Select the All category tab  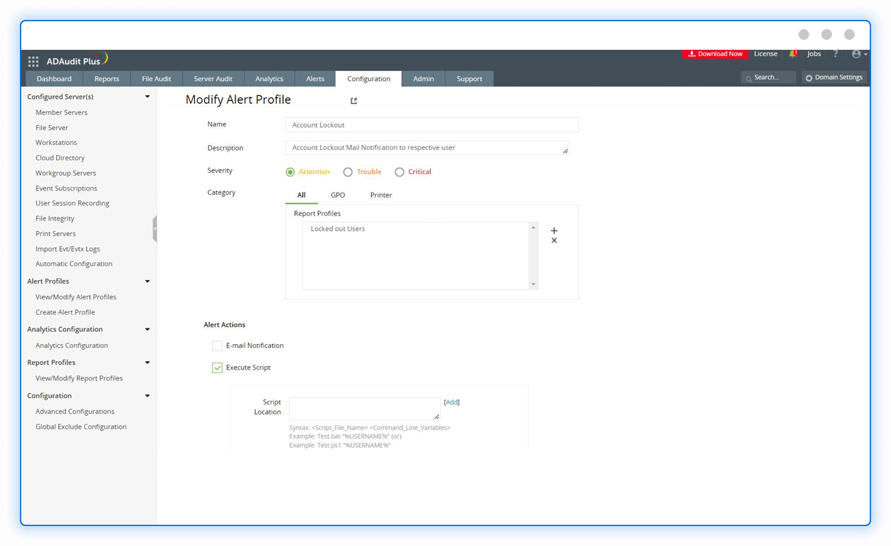[x=302, y=195]
